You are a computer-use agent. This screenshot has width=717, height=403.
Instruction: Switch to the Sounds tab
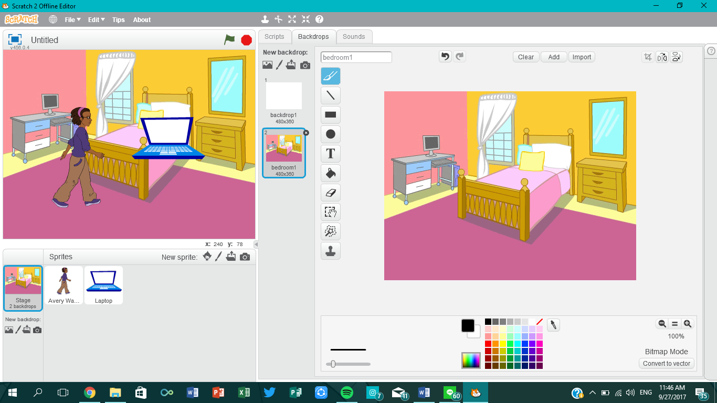click(x=354, y=36)
